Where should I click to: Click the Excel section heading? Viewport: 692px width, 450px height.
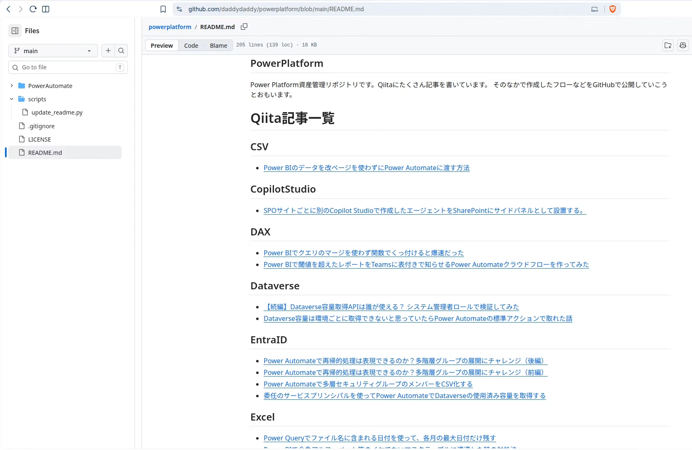262,417
